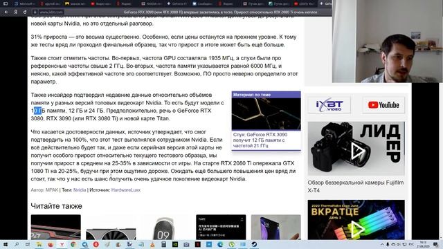
Task: Click the lock icon beside www.ixbt.com
Action: click(35, 12)
